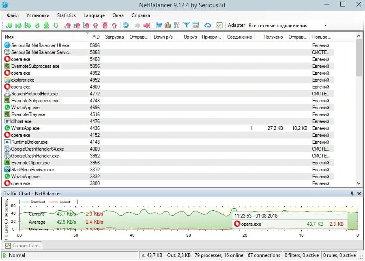Select dllhost.exe process row
The image size is (365, 261).
coord(169,121)
